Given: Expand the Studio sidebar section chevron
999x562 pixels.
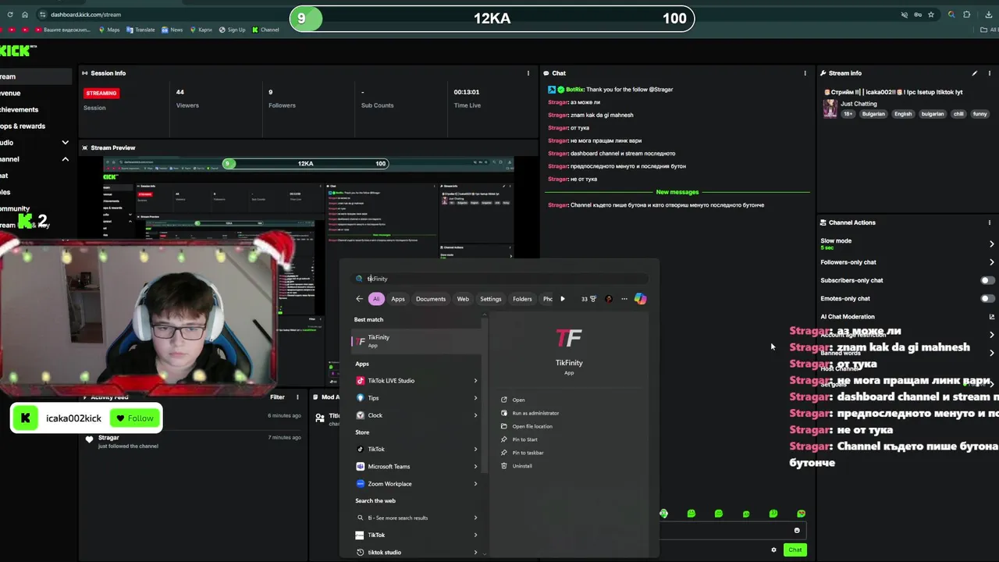Looking at the screenshot, I should coord(65,142).
